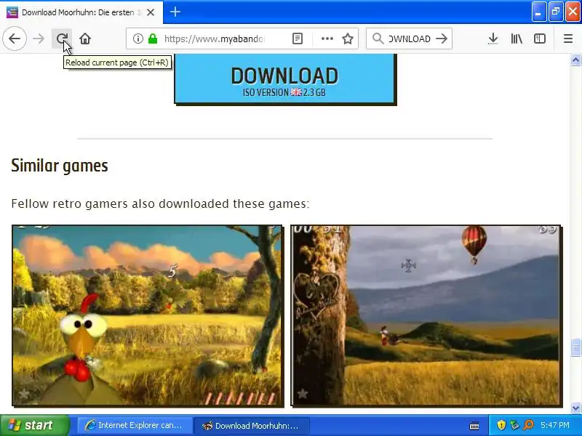
Task: Click the green secure connection padlock
Action: point(153,39)
